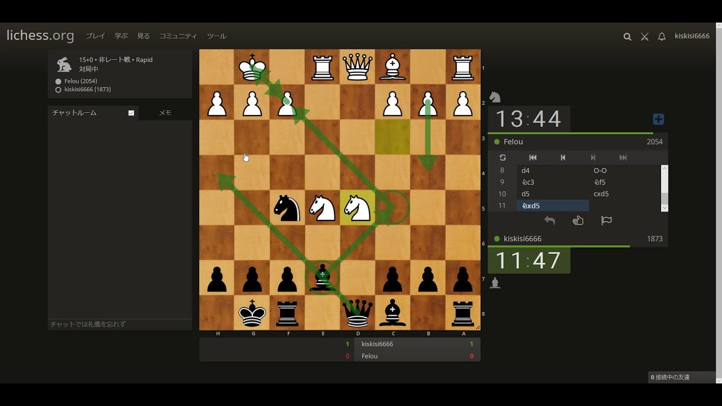This screenshot has width=722, height=406.
Task: Click the white knight on e5
Action: [322, 208]
